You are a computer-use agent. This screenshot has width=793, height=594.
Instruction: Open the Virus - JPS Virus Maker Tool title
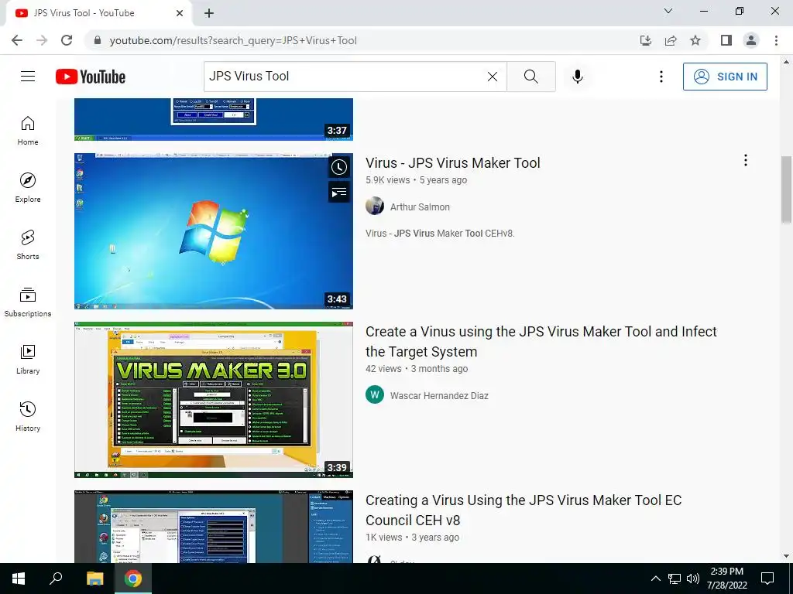point(452,162)
